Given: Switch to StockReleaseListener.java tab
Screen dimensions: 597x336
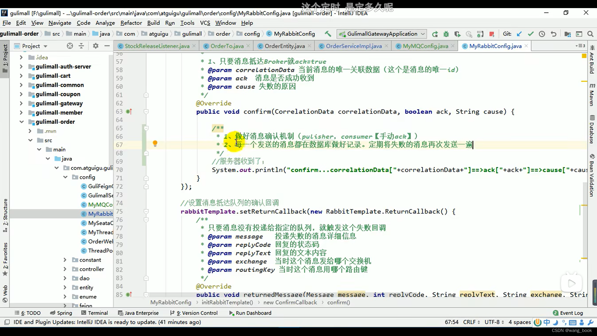Looking at the screenshot, I should [157, 46].
